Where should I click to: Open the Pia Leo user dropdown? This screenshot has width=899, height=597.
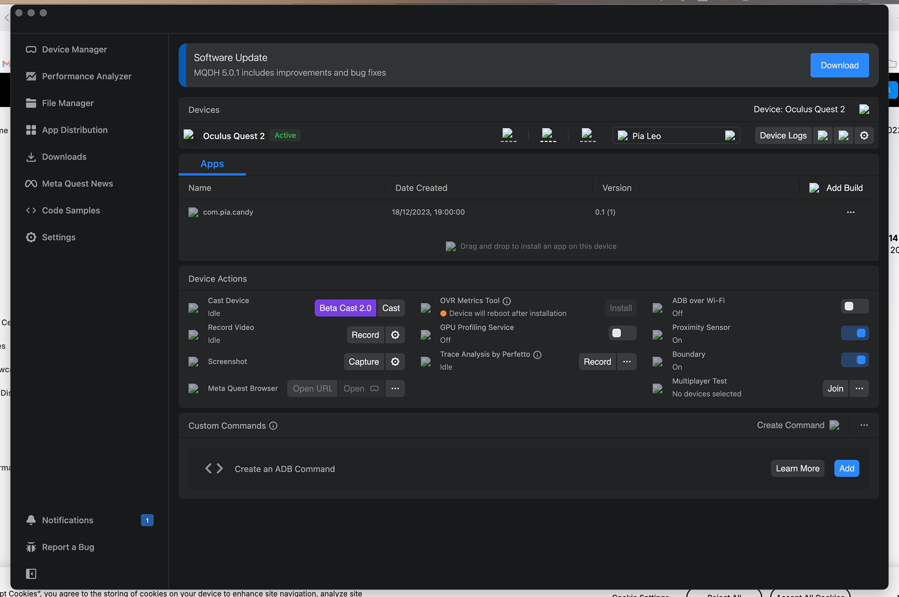coord(676,136)
